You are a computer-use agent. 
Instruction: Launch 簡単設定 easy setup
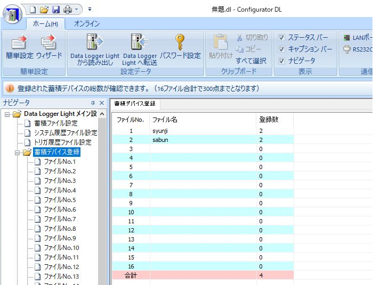click(20, 47)
